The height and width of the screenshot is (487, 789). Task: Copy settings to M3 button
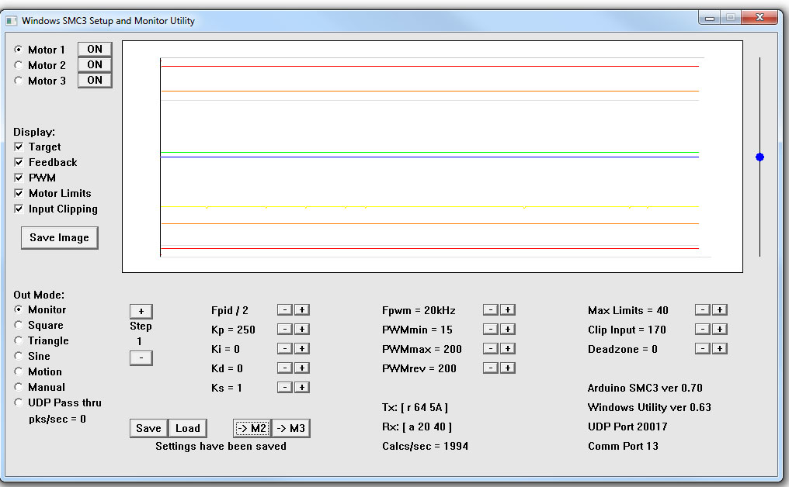[x=291, y=428]
